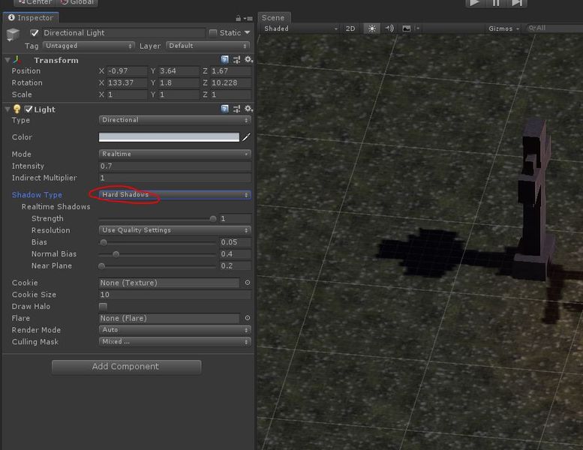
Task: Click the Pause button in the toolbar
Action: pyautogui.click(x=496, y=3)
